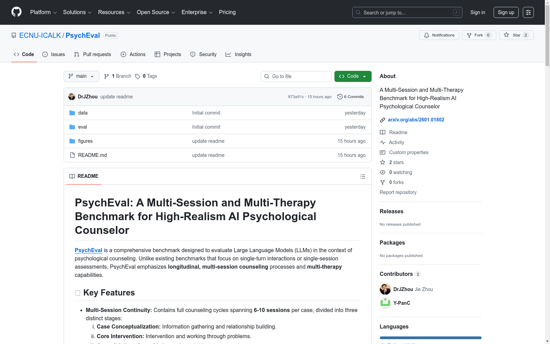
Task: Click the eval folder icon
Action: (72, 127)
